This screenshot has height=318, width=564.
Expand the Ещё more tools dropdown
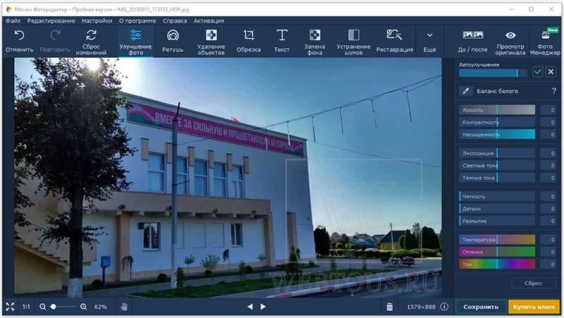click(429, 42)
